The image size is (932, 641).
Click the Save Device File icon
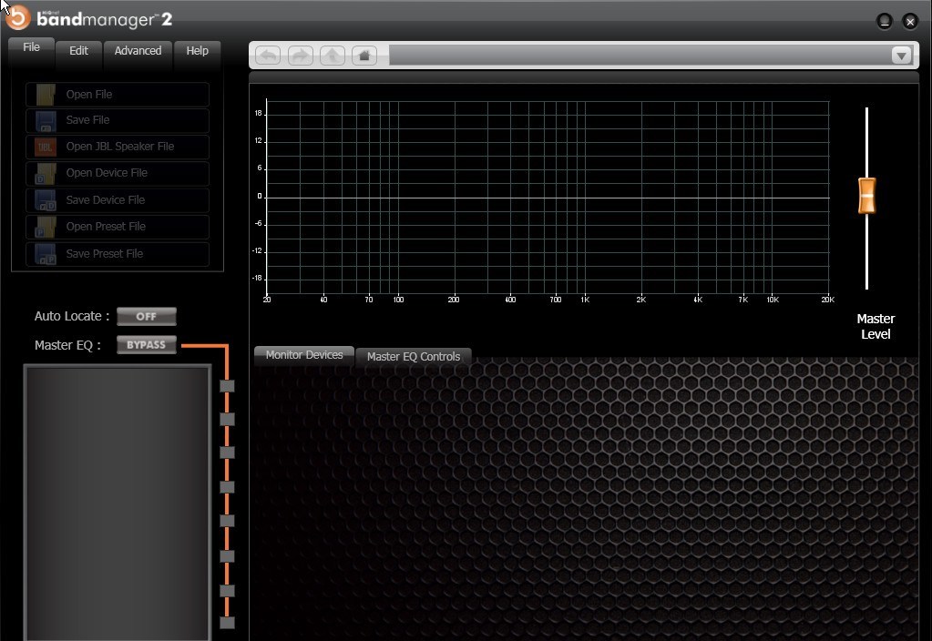[x=45, y=199]
